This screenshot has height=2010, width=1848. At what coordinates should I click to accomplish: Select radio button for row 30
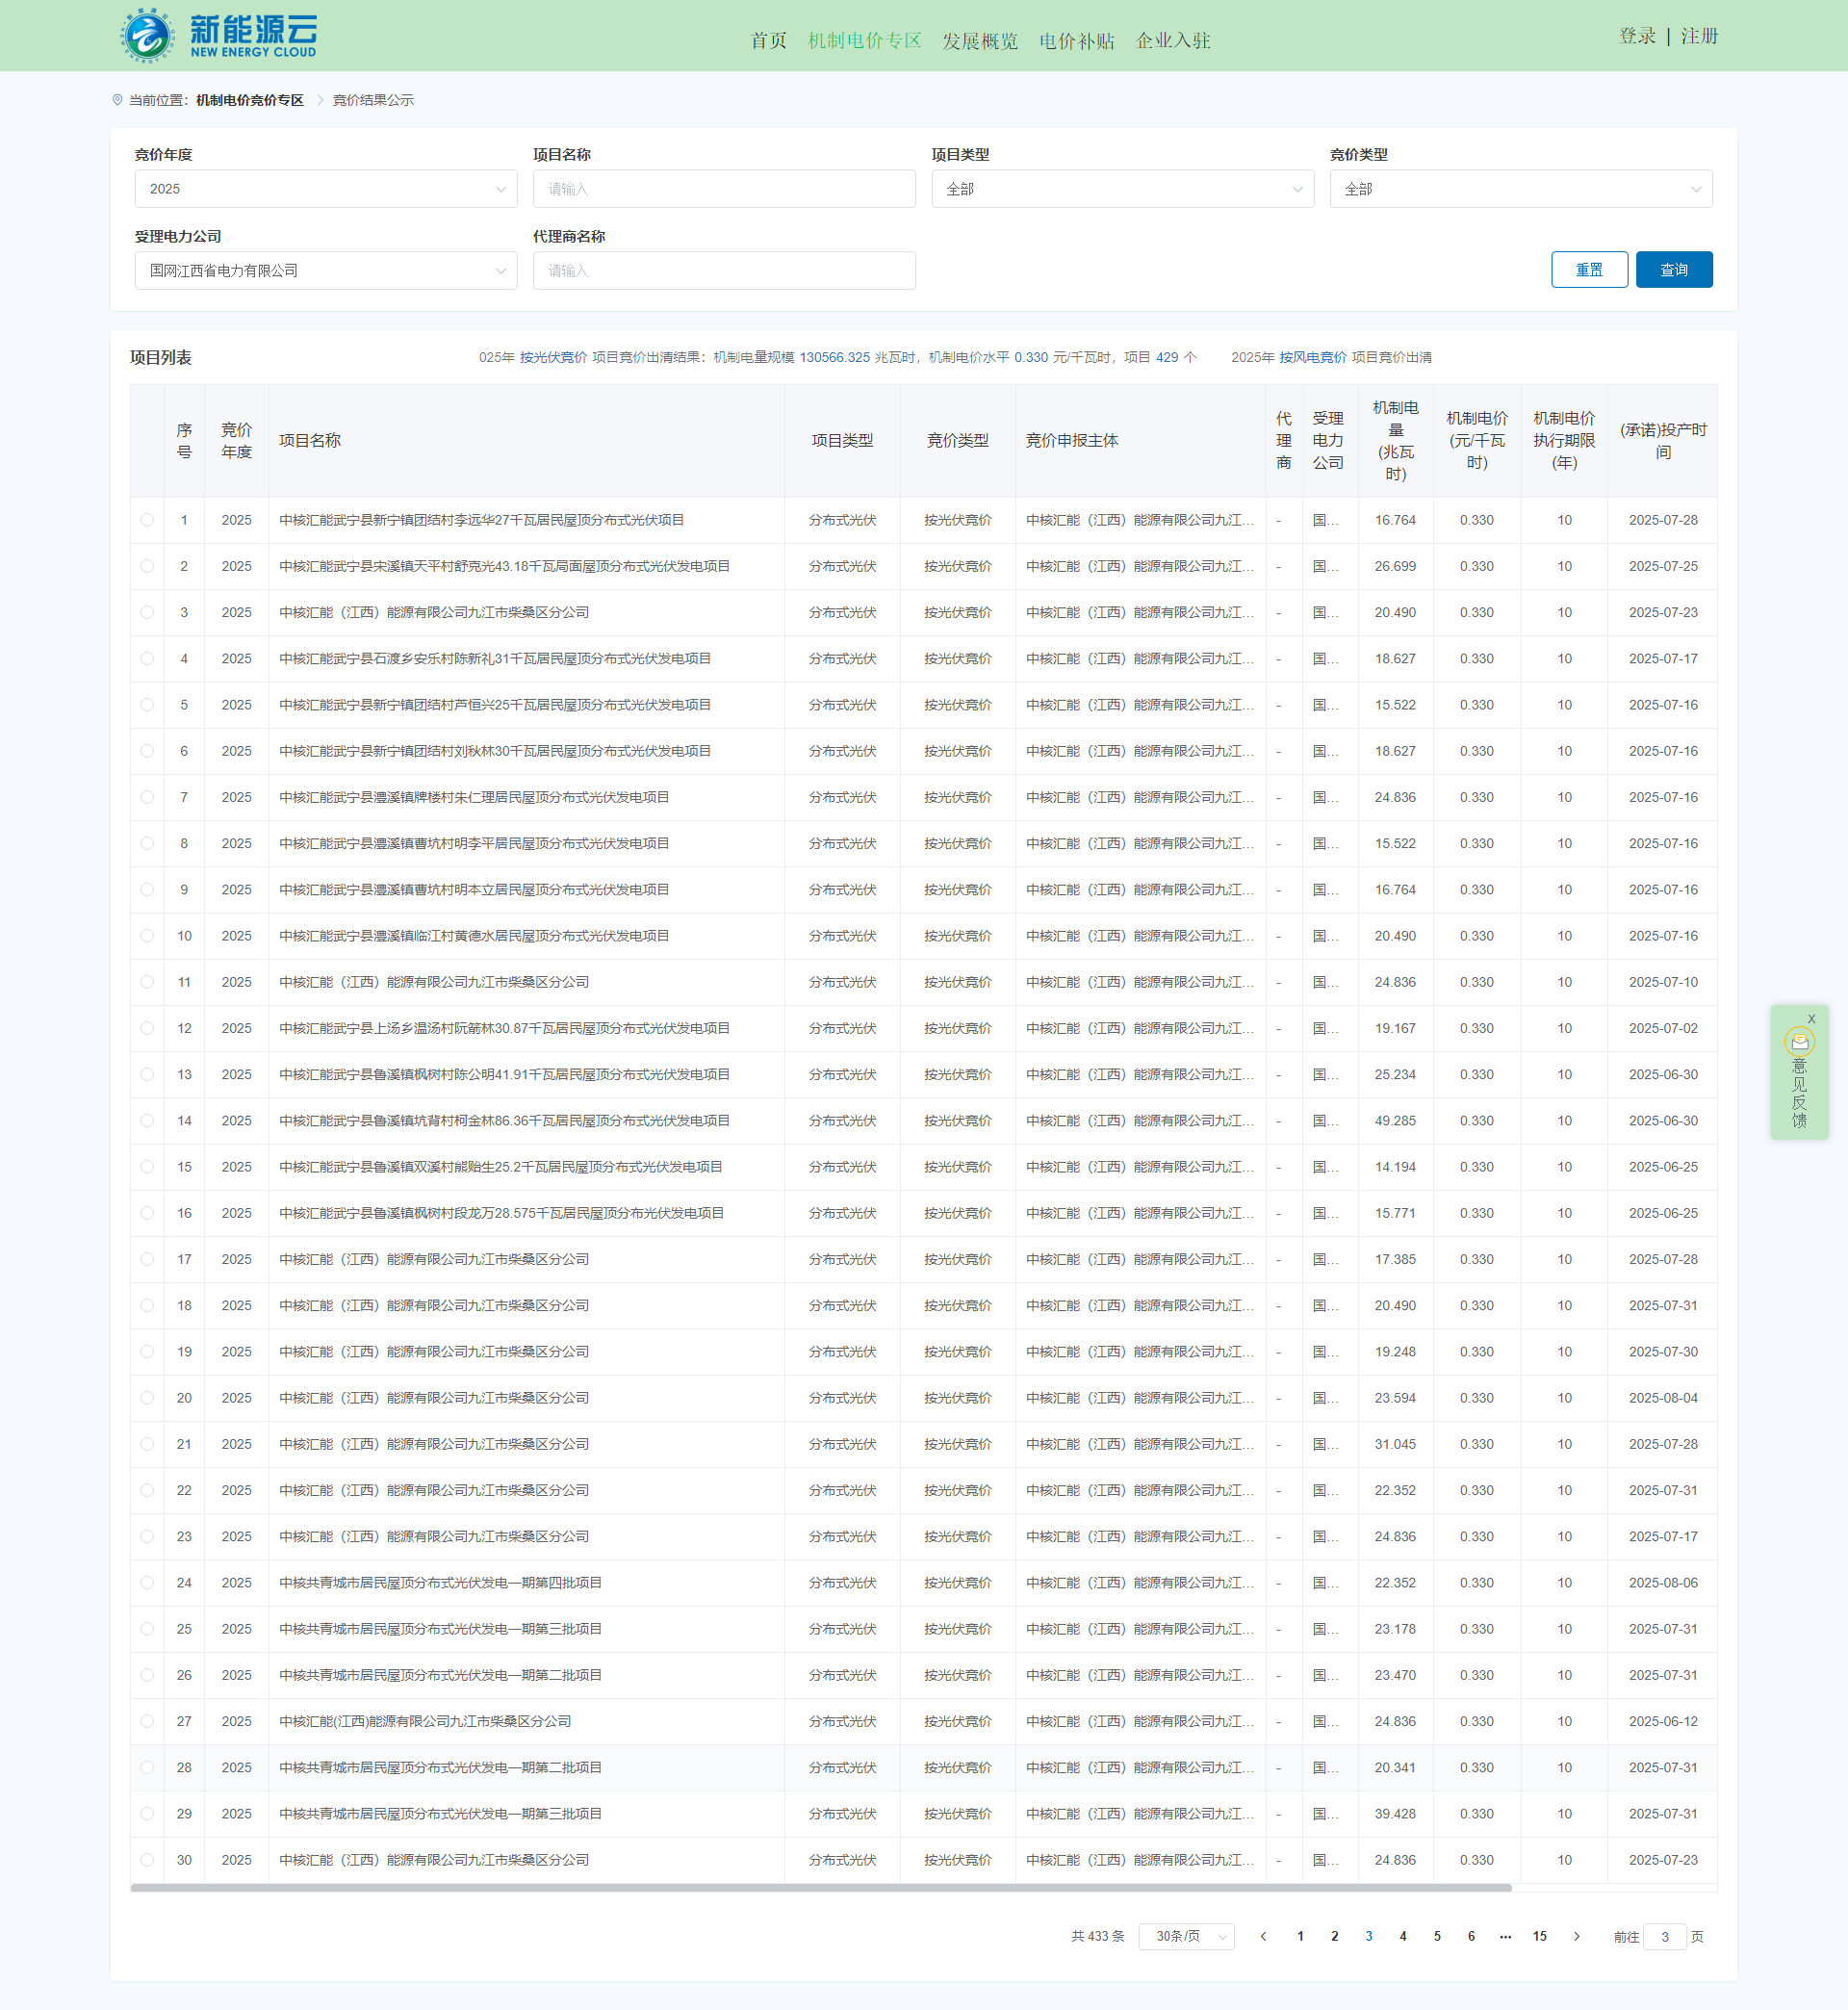(x=147, y=1860)
